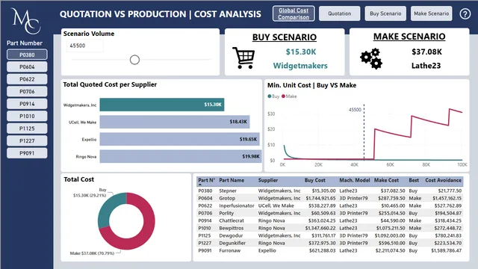
Task: Click the Chattlecrat part name cell
Action: pos(232,220)
